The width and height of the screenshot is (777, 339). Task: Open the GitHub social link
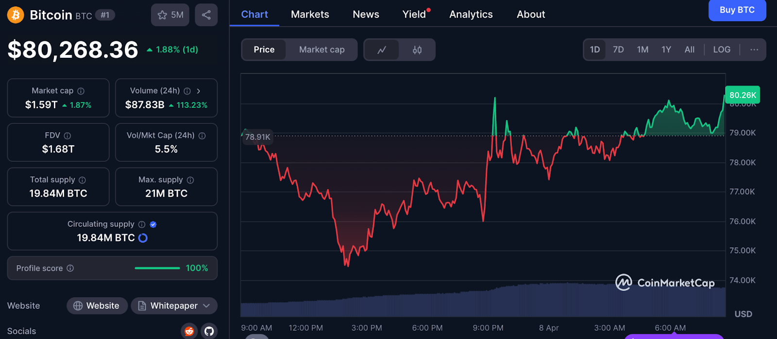pyautogui.click(x=209, y=331)
